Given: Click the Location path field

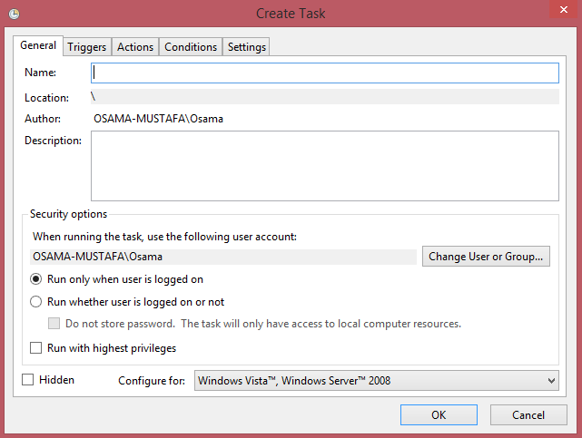Looking at the screenshot, I should (324, 97).
